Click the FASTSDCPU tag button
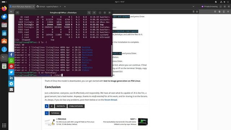Viewport: 231px width, 130px height. coord(61,106)
